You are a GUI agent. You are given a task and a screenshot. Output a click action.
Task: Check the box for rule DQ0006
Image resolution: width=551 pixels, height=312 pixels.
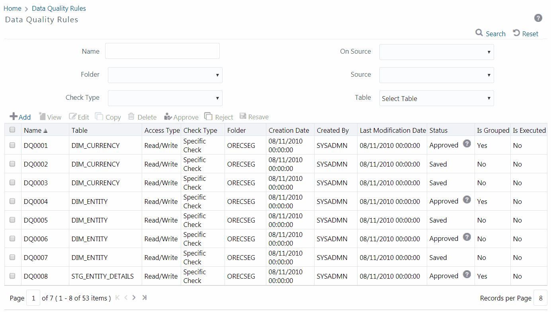[x=12, y=238]
